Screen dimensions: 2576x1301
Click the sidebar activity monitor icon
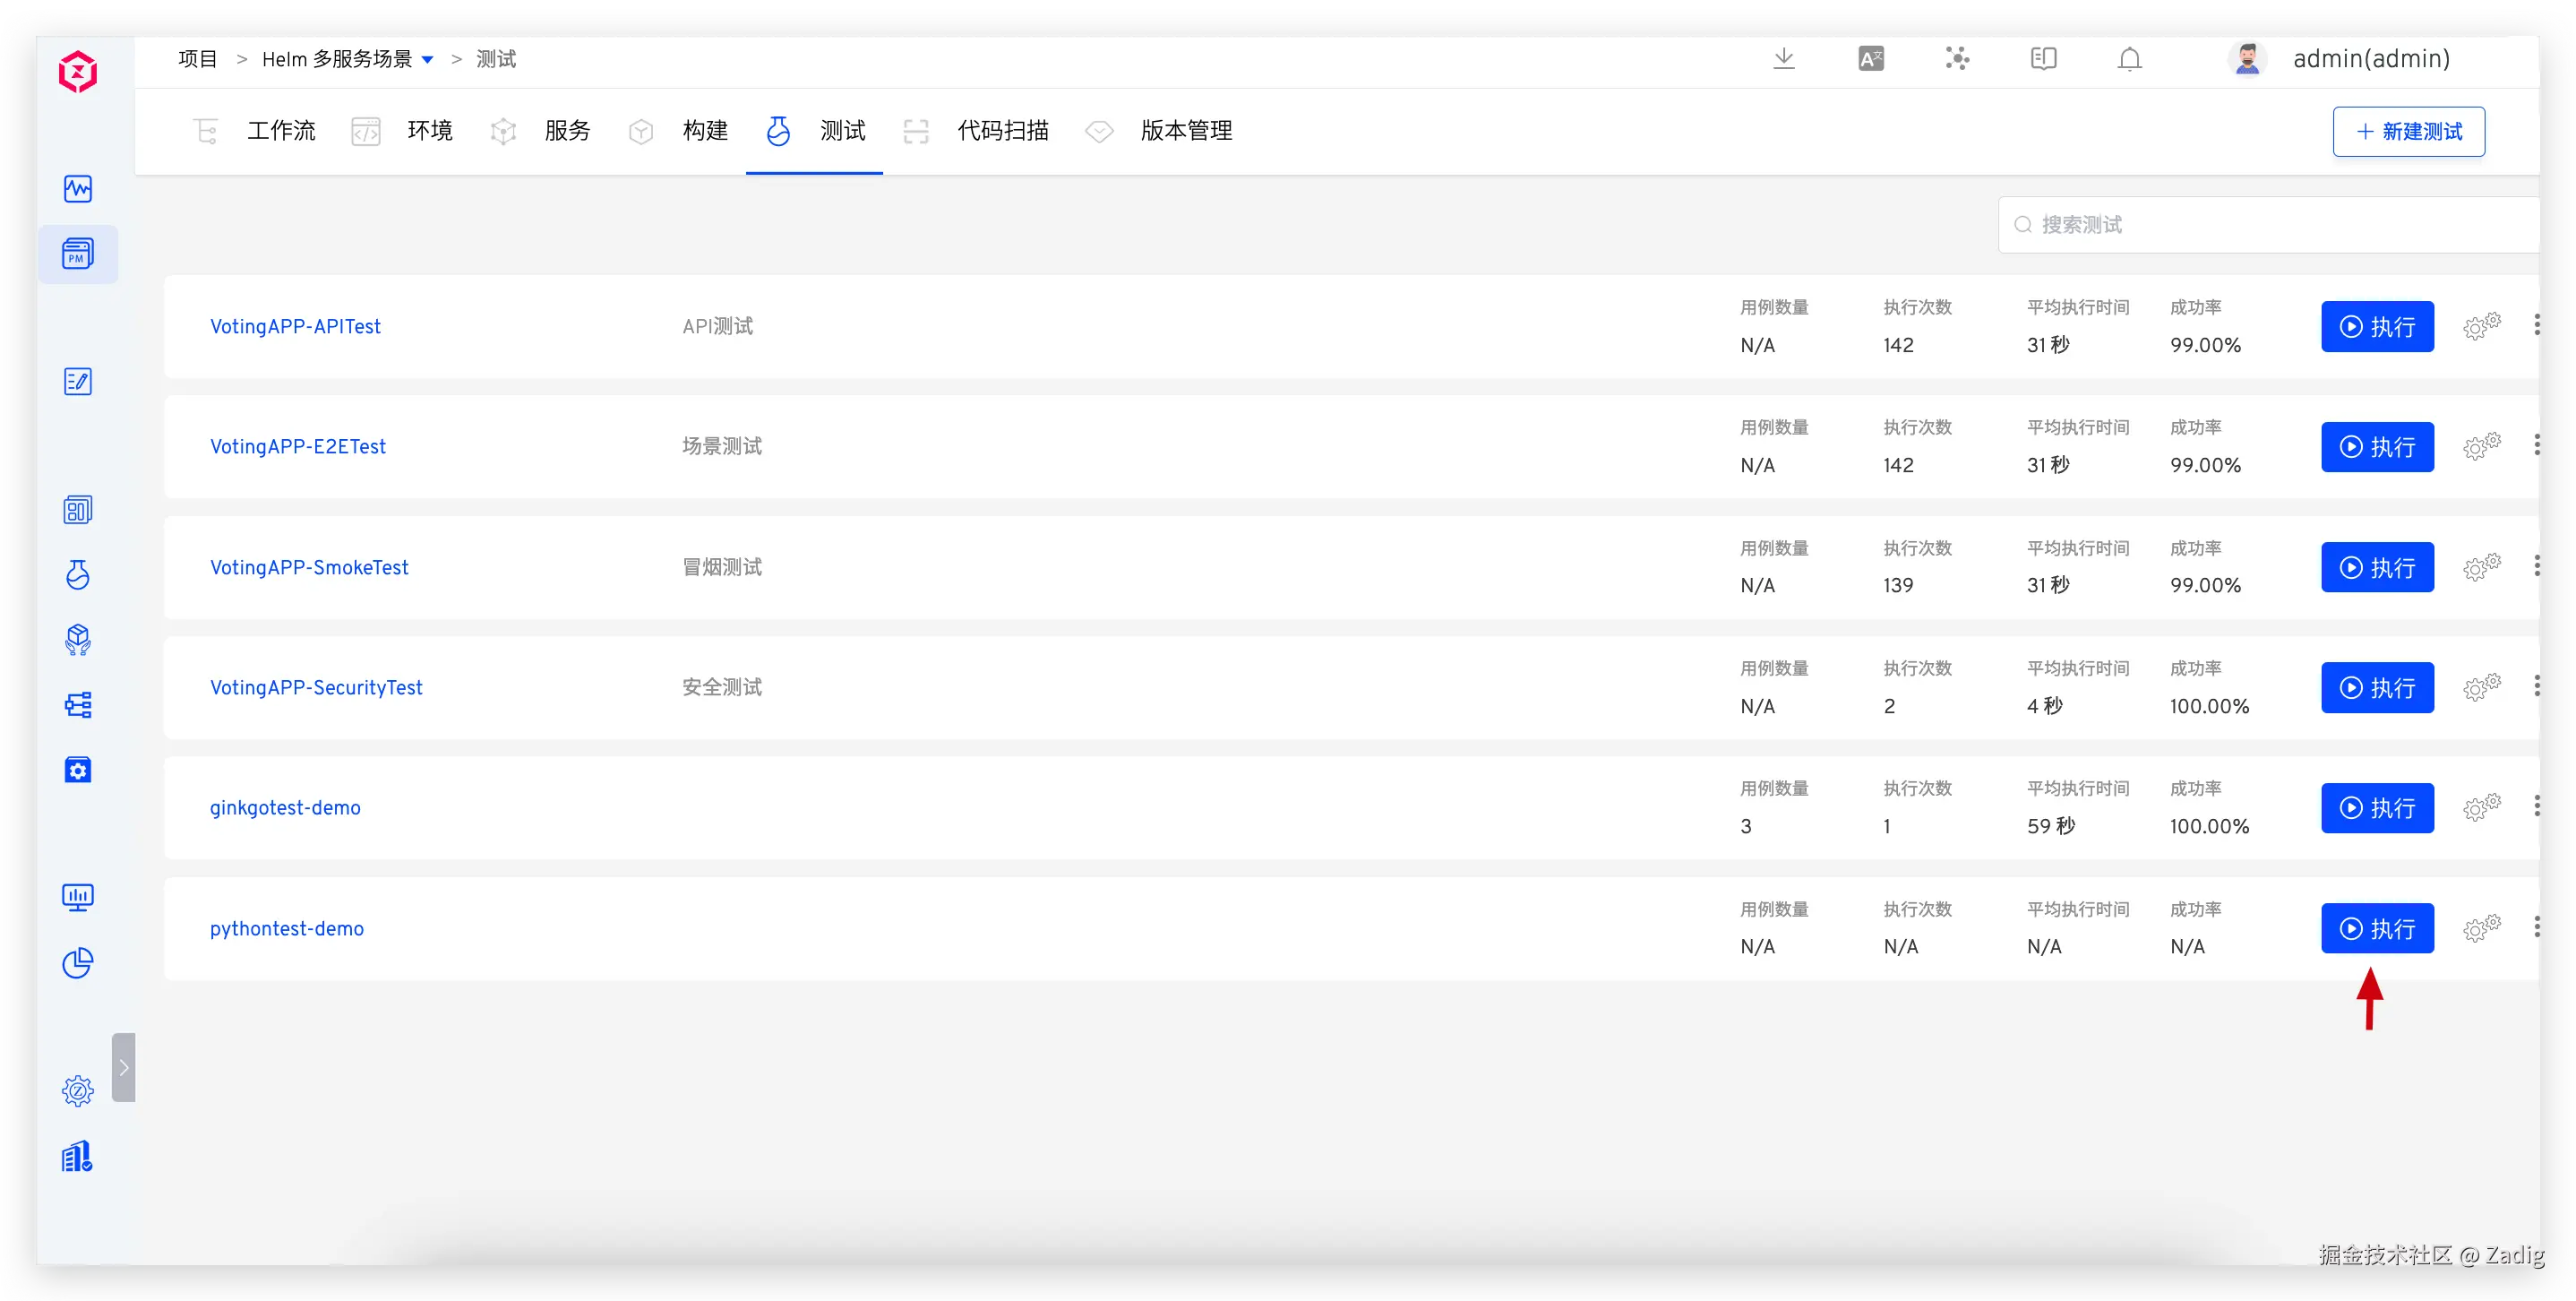pyautogui.click(x=78, y=189)
